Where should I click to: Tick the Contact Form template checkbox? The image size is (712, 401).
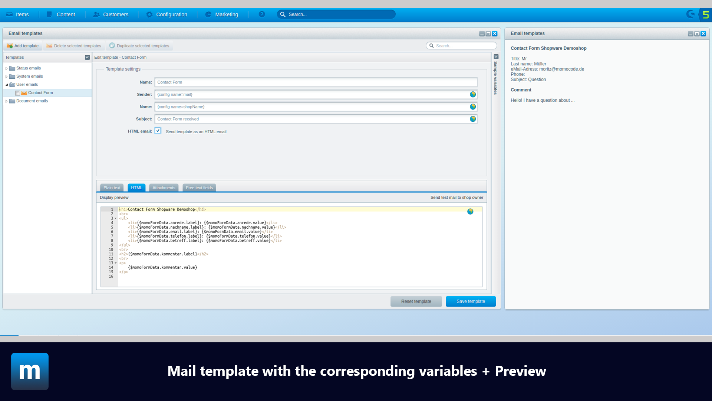17,93
